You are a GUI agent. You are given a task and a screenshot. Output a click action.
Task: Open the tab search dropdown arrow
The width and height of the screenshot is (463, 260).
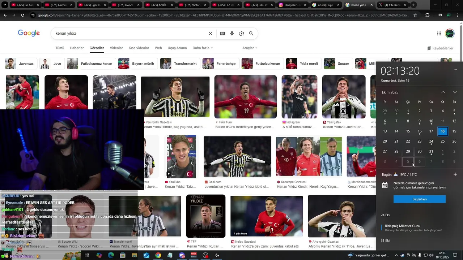coord(5,5)
